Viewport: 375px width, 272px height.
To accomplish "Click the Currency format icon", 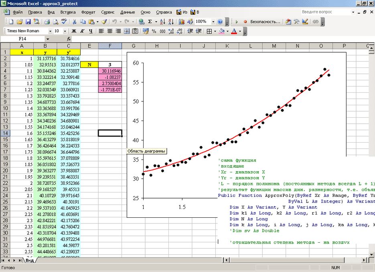I will (x=146, y=31).
